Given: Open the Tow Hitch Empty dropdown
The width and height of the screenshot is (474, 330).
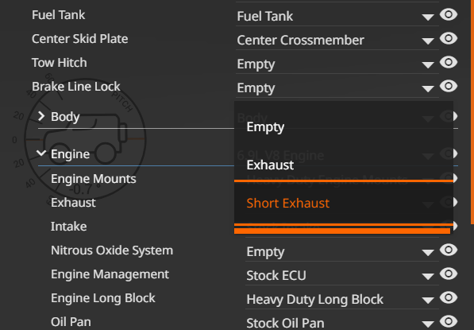Looking at the screenshot, I should click(x=337, y=64).
